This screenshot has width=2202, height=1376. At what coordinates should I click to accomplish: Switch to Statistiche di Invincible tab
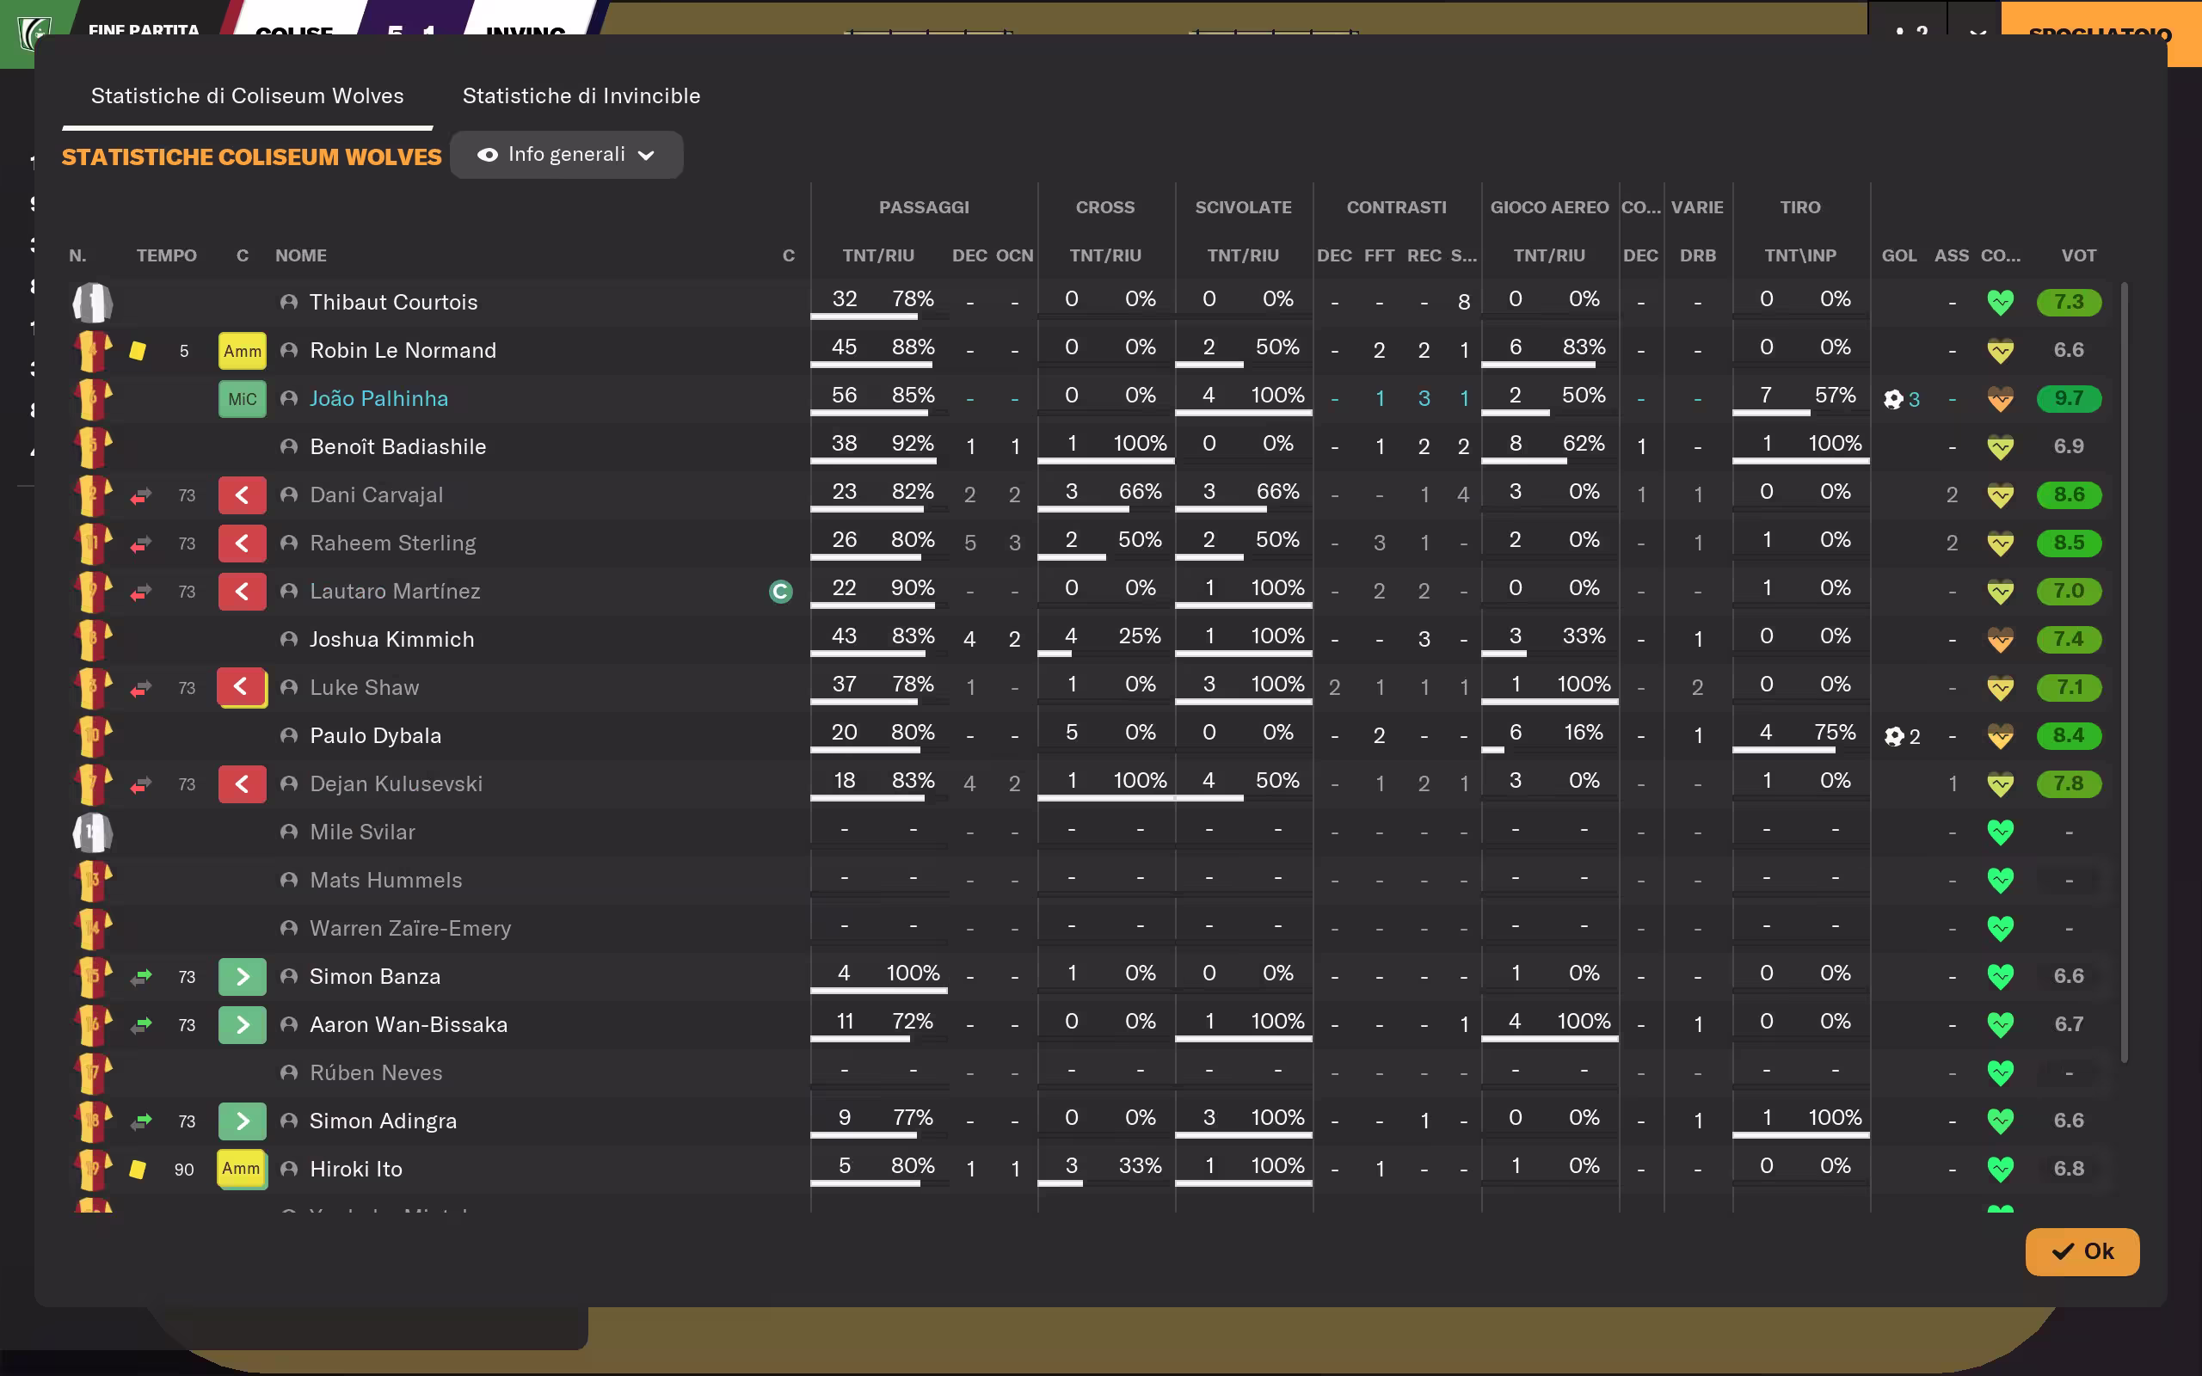[x=581, y=95]
